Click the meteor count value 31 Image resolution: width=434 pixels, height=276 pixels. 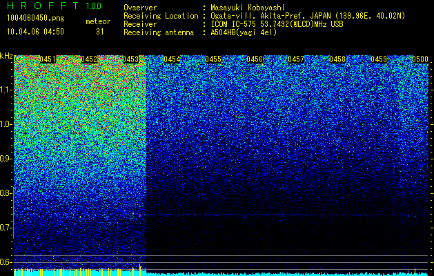tap(100, 32)
